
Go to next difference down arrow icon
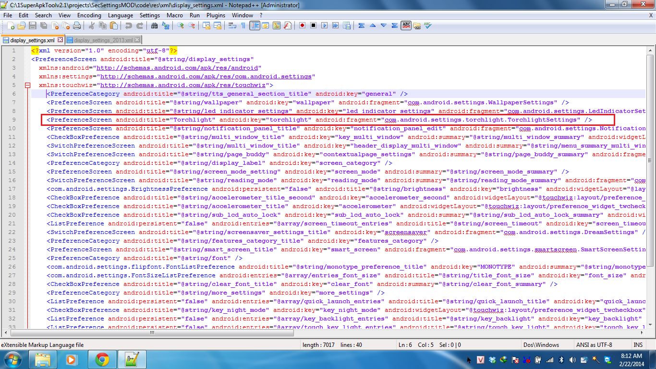pos(383,25)
